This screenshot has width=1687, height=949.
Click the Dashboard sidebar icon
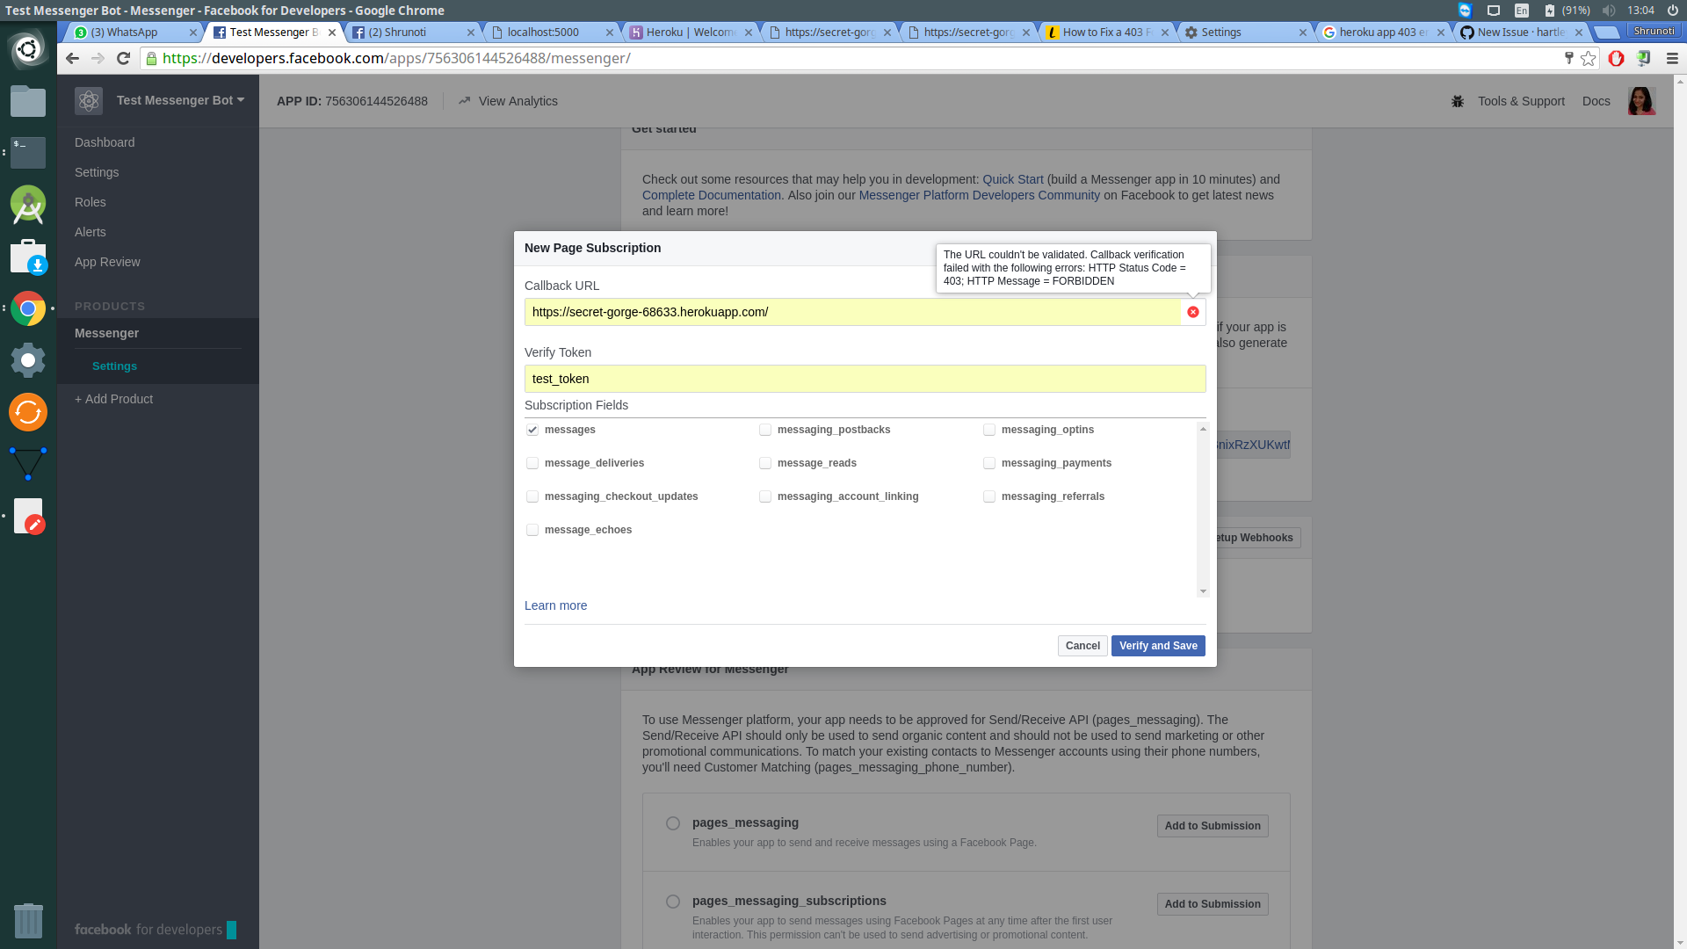click(105, 141)
